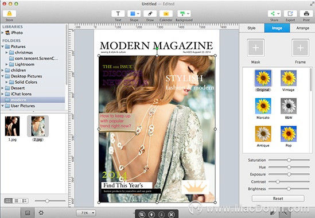This screenshot has width=315, height=218.
Task: Click the thumbnail size slider
Action: pos(47,201)
